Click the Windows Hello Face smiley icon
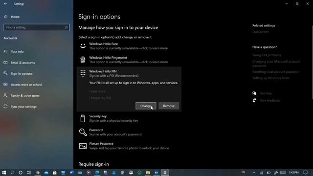This screenshot has width=313, height=176. (x=83, y=45)
